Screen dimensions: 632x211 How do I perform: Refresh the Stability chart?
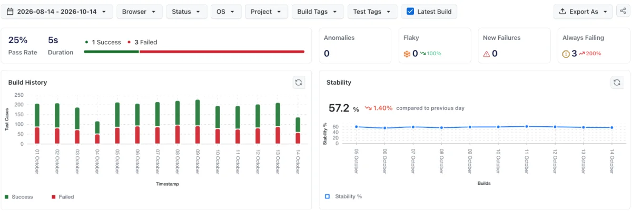617,83
